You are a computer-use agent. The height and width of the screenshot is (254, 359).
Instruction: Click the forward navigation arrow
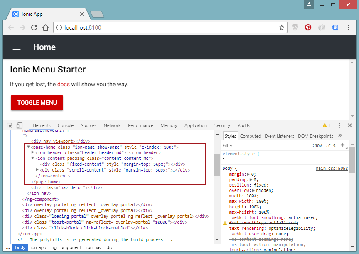point(22,27)
